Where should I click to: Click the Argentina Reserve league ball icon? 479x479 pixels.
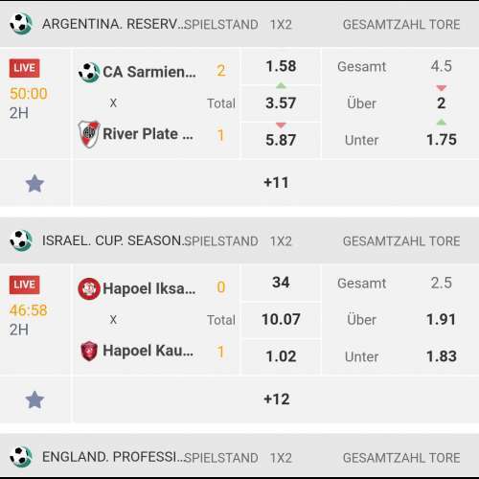[21, 24]
